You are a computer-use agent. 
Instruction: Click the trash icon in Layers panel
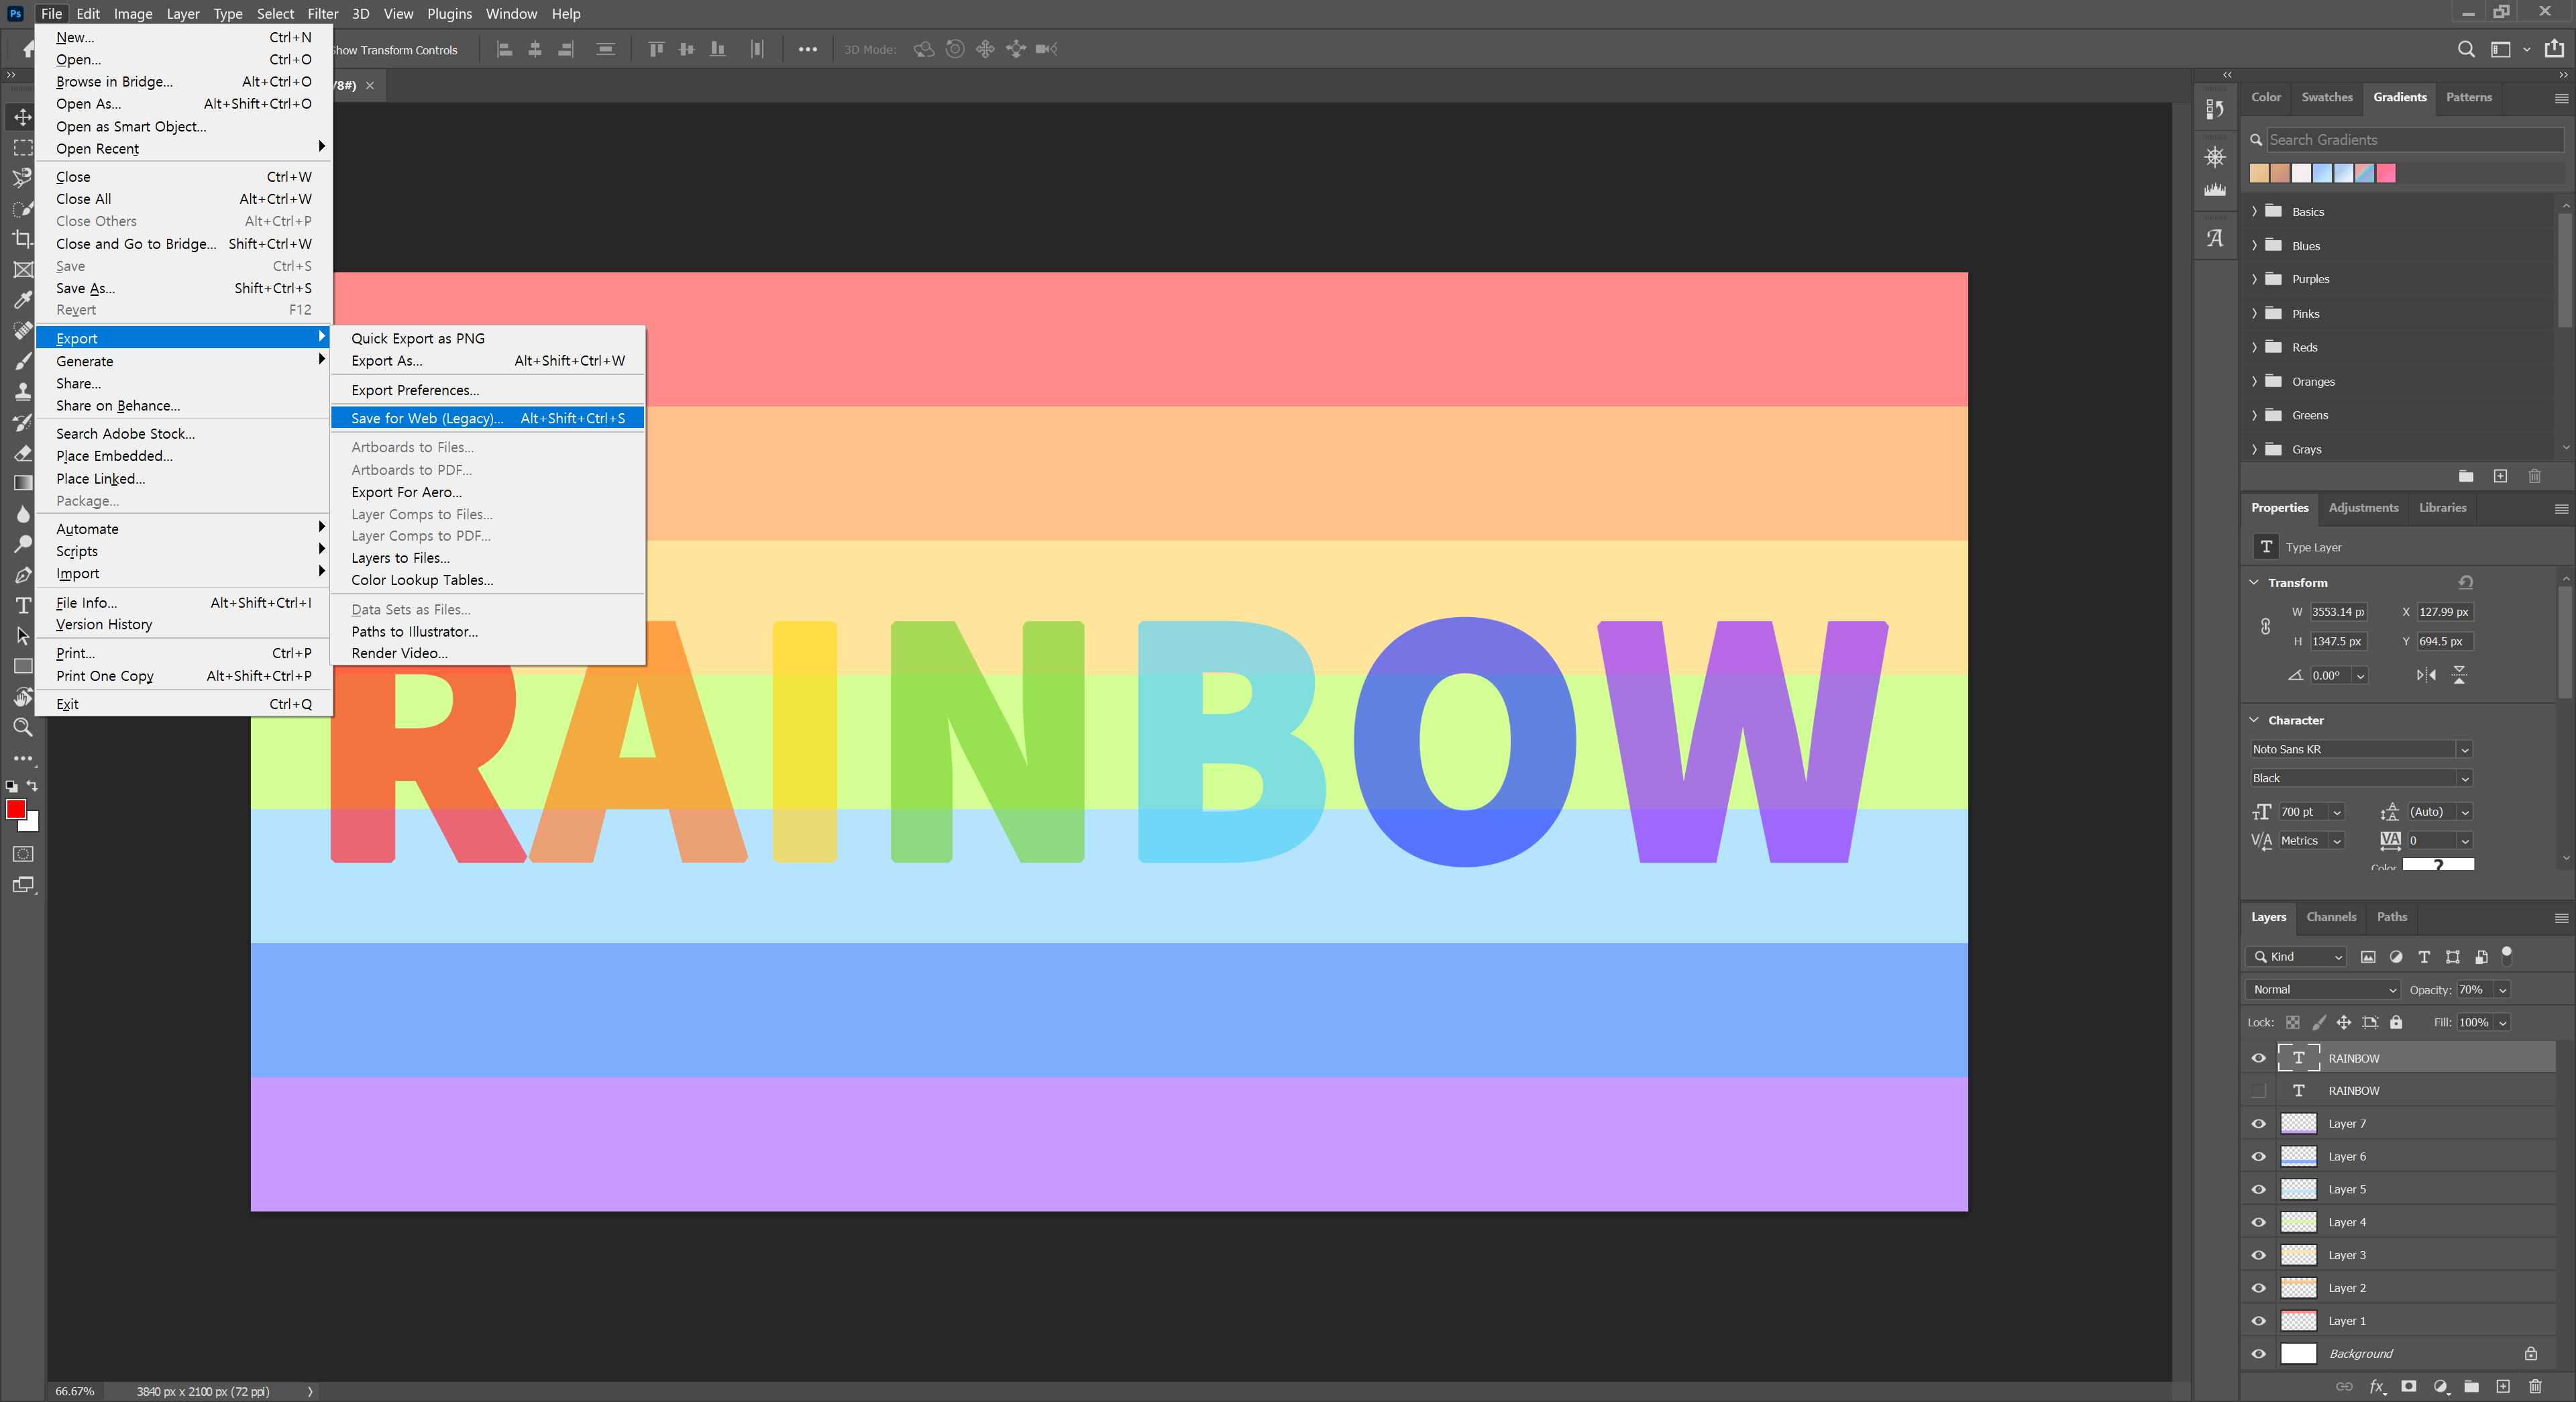tap(2534, 1386)
